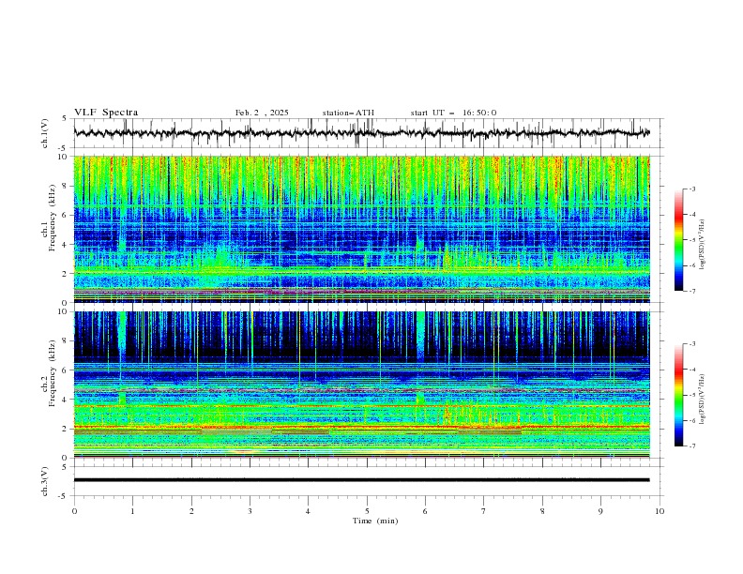The width and height of the screenshot is (743, 574).
Task: Click the time axis tick label "7"
Action: click(484, 511)
